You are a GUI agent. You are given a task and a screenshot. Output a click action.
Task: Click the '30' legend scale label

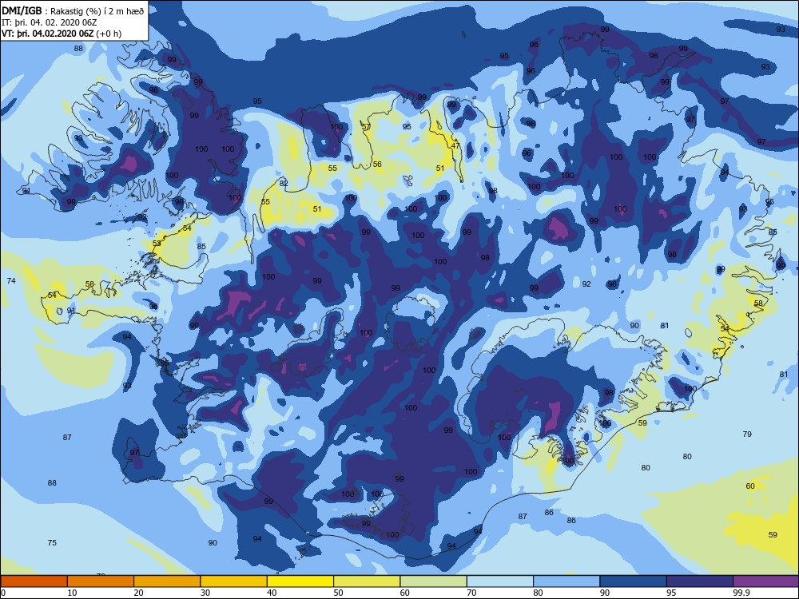205,593
